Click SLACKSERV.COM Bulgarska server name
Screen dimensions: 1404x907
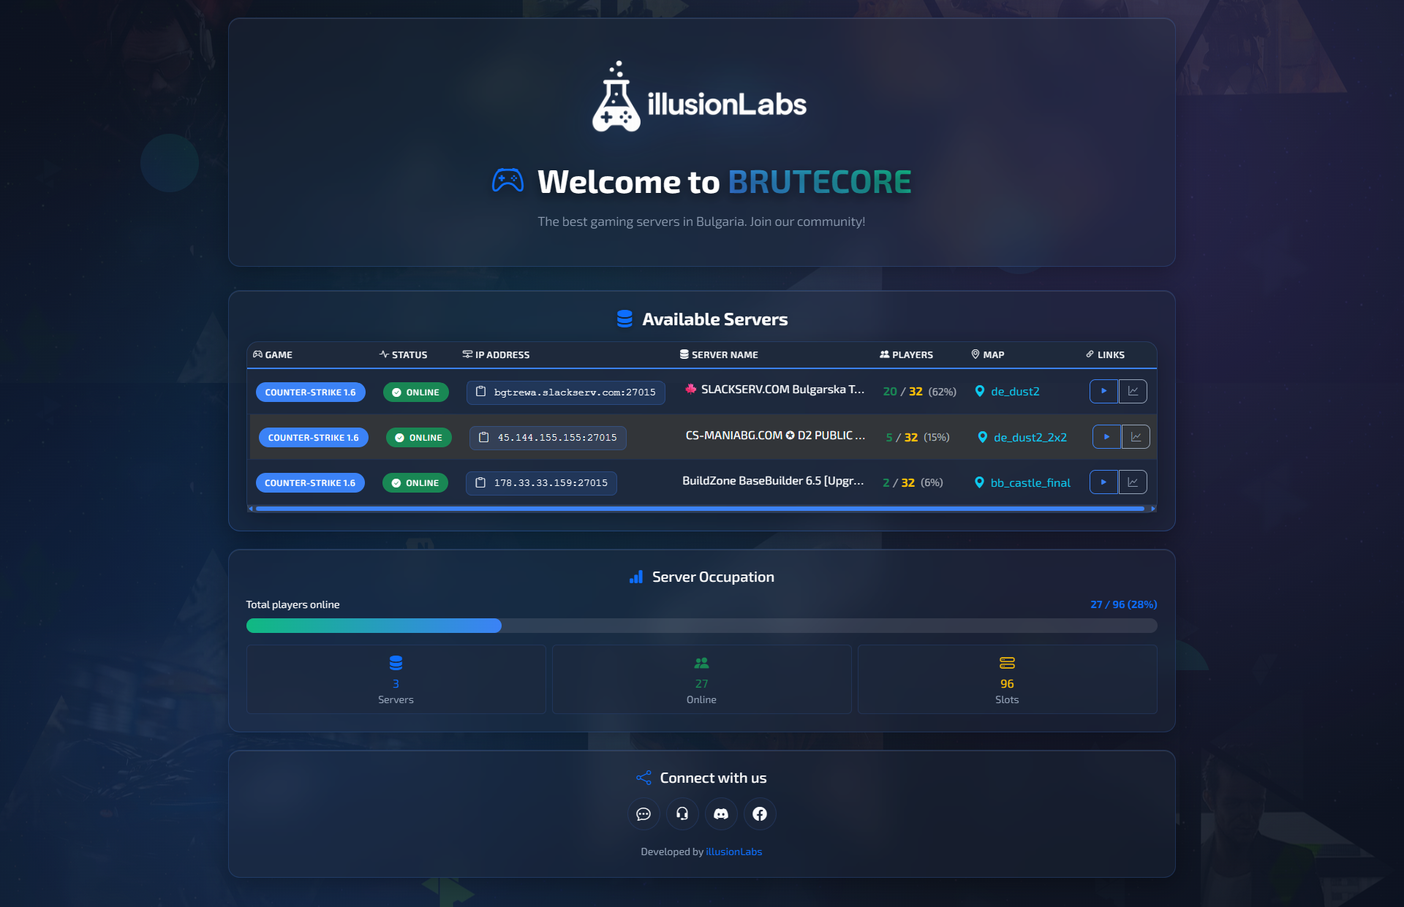coord(774,390)
